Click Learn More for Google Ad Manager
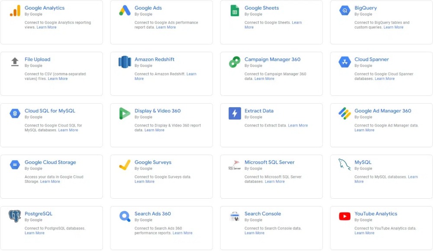 [x=364, y=130]
